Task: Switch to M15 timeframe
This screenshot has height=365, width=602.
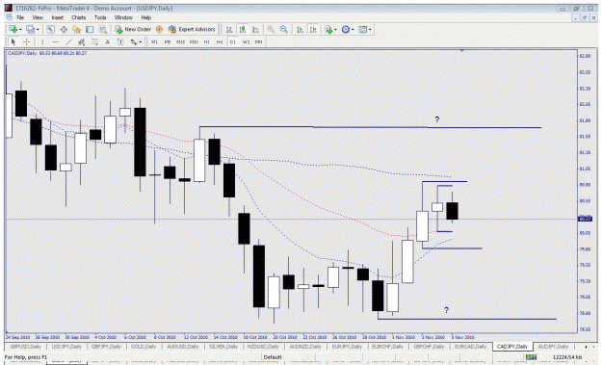Action: coord(180,41)
